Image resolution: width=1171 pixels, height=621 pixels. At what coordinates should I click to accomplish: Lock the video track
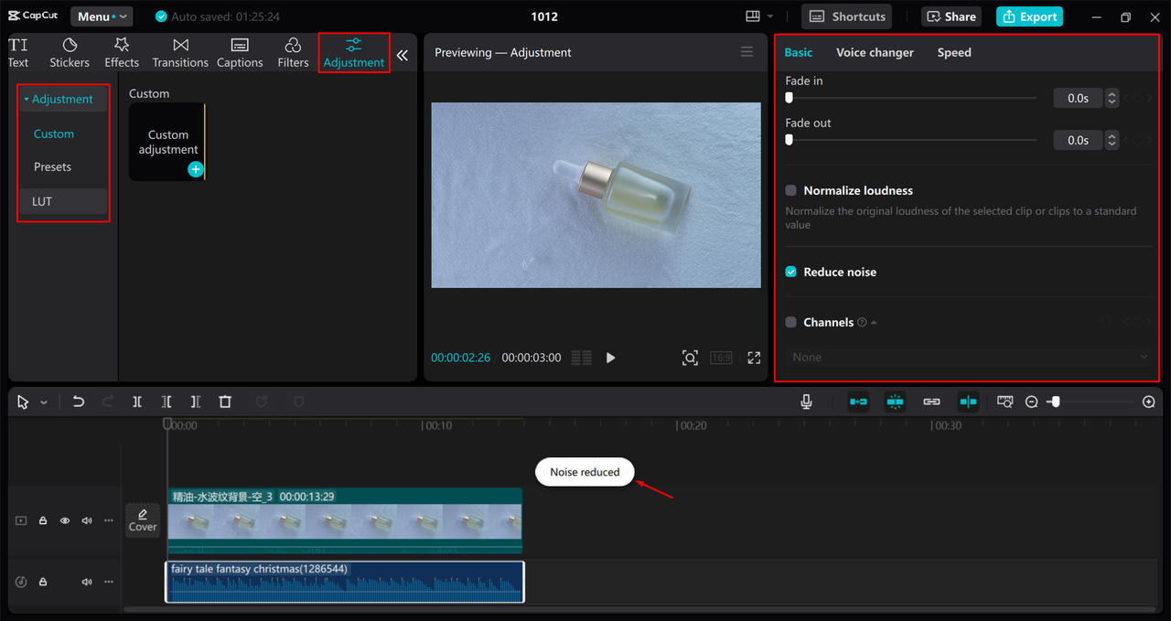pyautogui.click(x=42, y=520)
